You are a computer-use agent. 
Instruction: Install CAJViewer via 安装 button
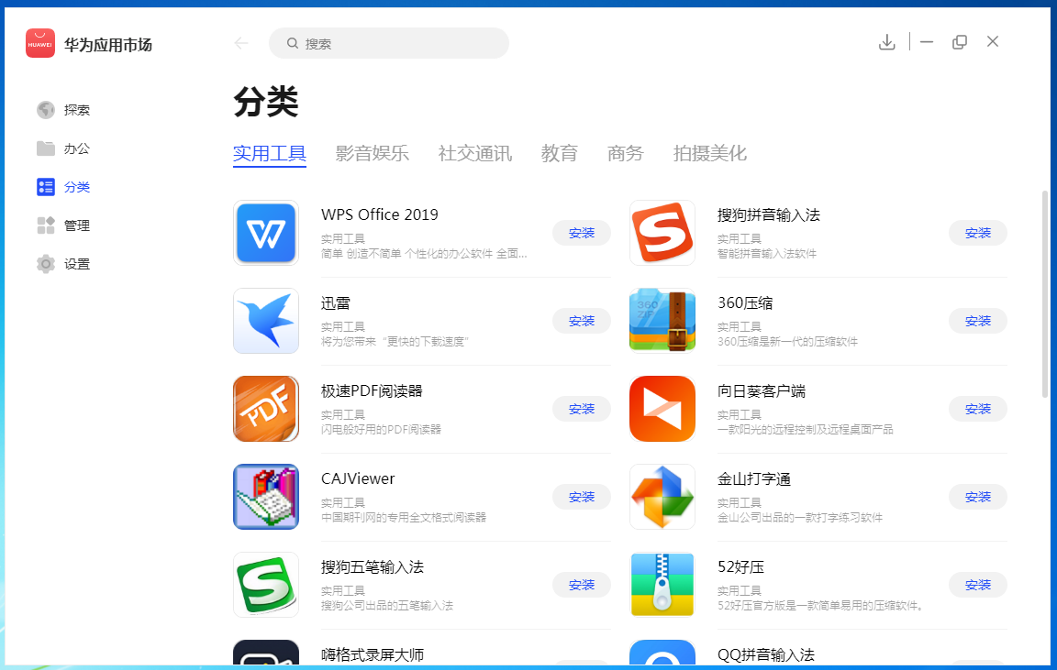pyautogui.click(x=582, y=497)
